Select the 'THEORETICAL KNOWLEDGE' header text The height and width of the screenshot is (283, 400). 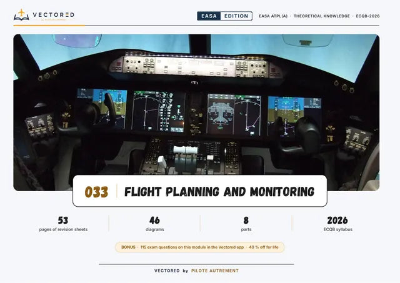322,16
